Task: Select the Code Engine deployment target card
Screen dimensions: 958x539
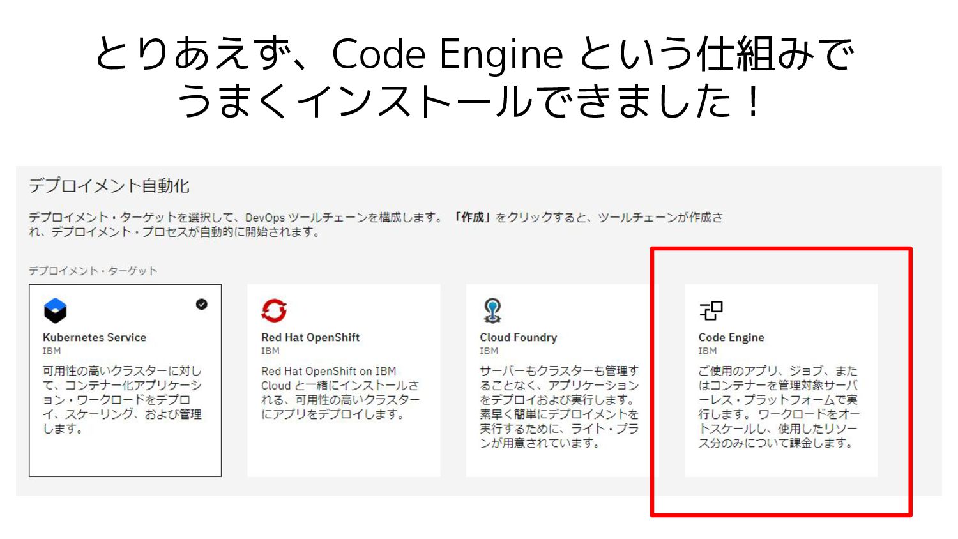Action: click(x=780, y=381)
